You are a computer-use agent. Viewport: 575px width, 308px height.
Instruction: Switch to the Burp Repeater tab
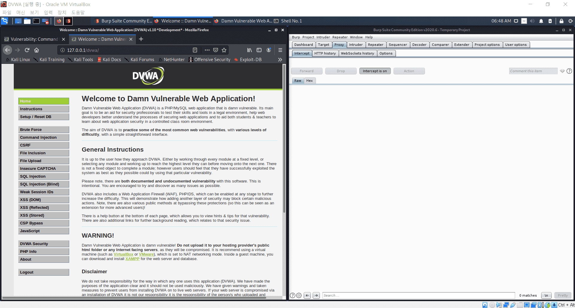[x=376, y=45]
